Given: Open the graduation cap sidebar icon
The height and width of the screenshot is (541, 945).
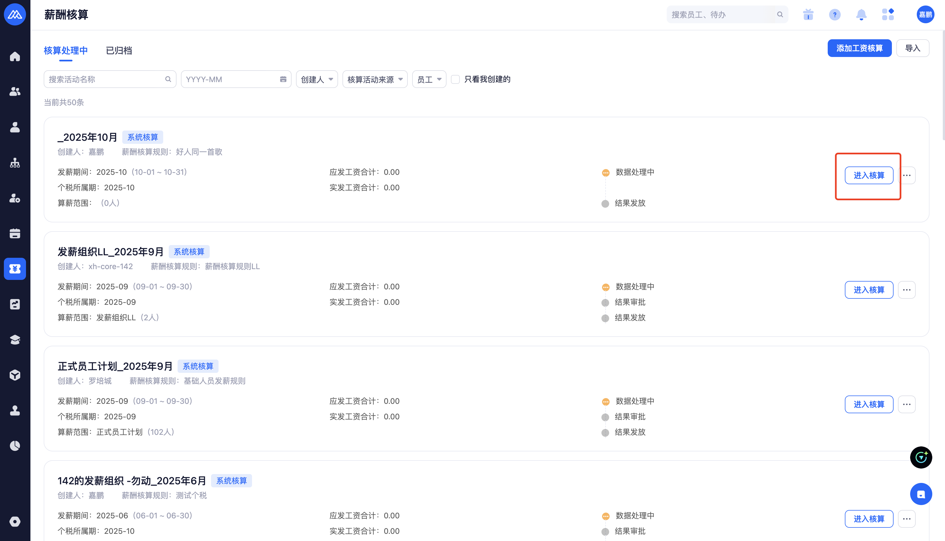Looking at the screenshot, I should [15, 340].
